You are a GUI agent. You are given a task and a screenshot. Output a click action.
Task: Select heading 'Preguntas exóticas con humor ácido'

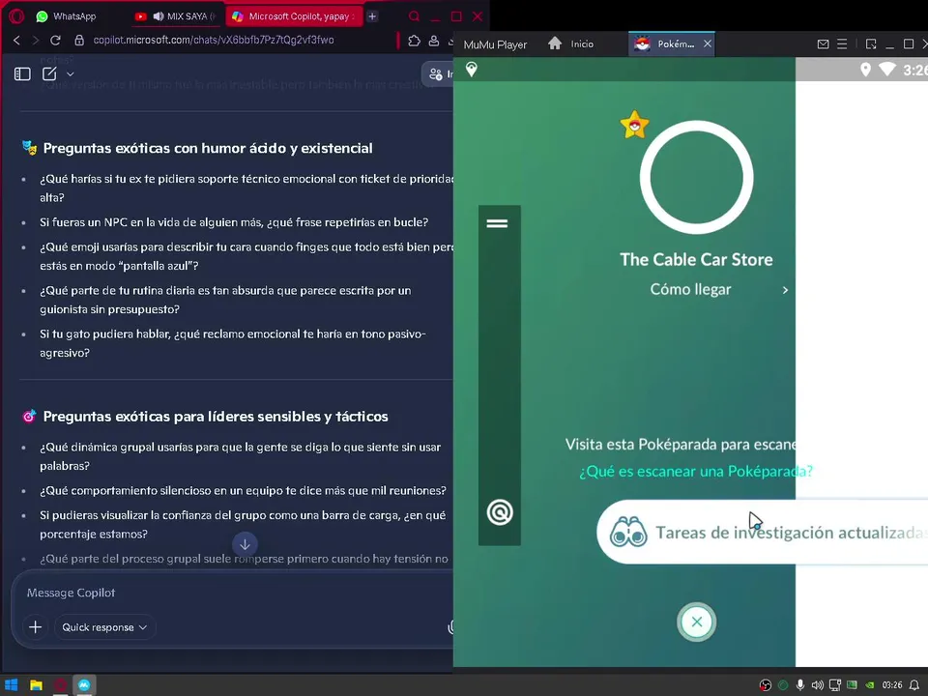point(208,148)
